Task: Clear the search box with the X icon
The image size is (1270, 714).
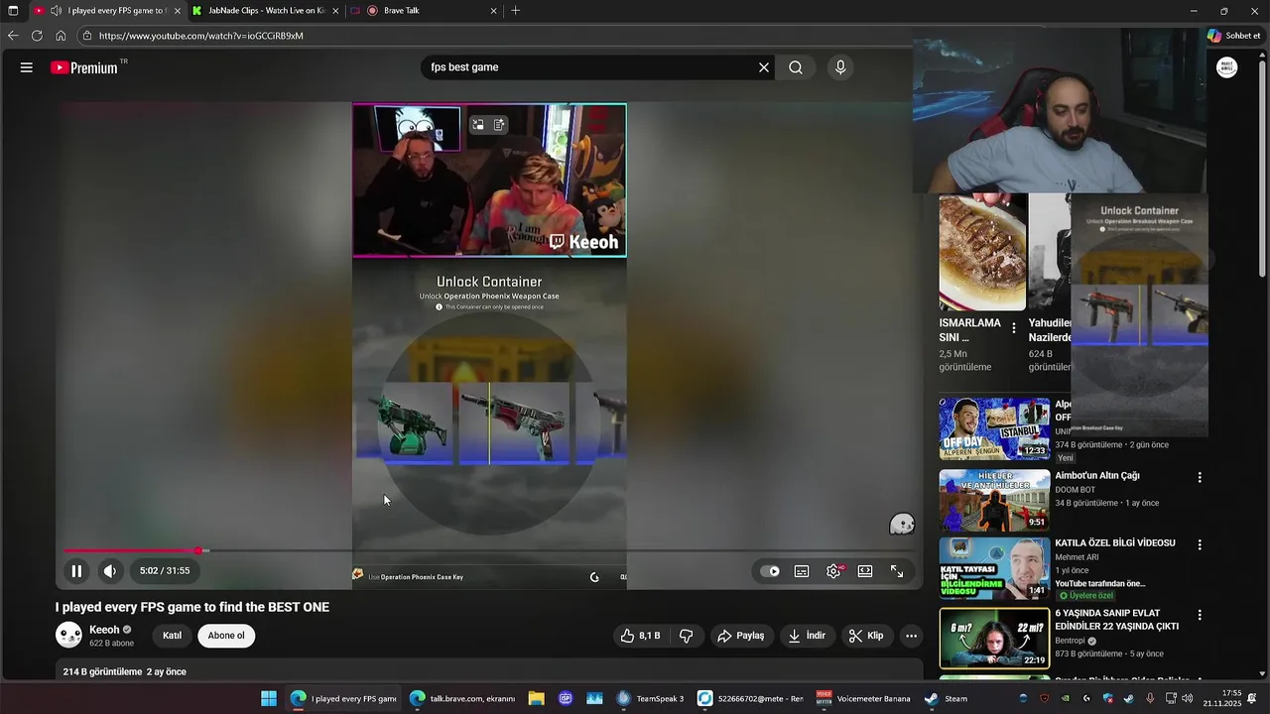Action: click(x=764, y=67)
